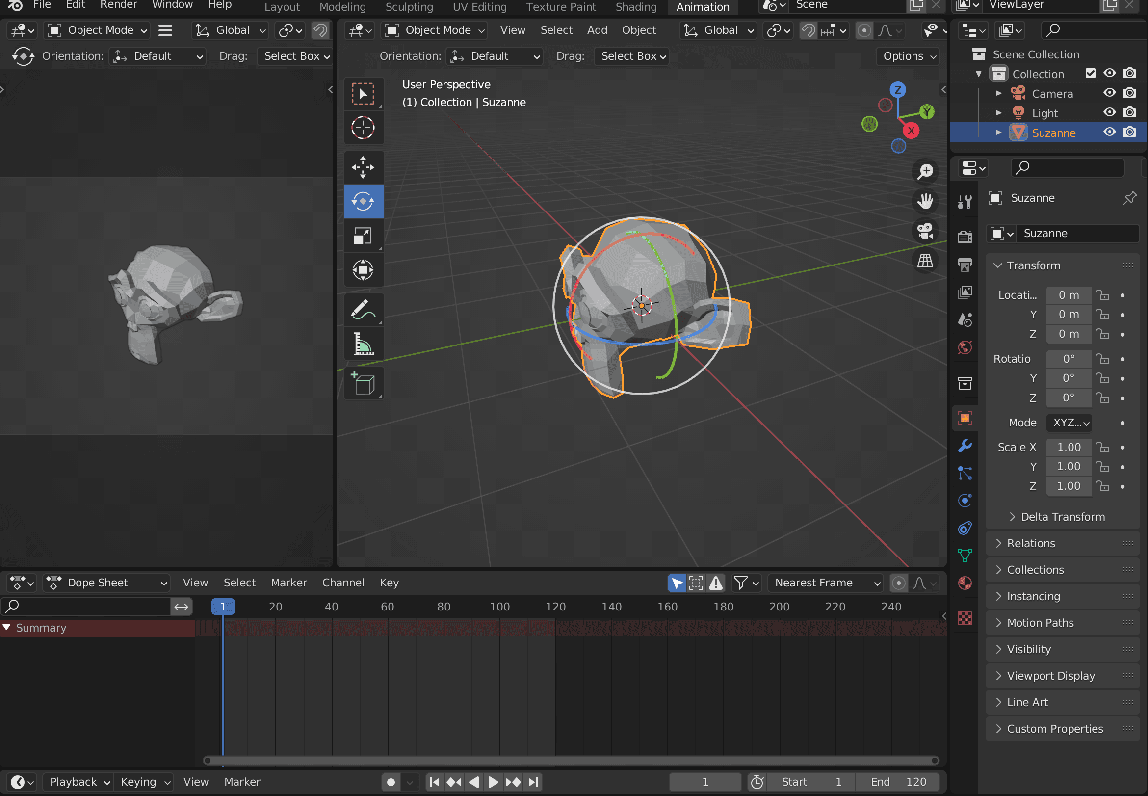Switch to the Layout workspace tab
The height and width of the screenshot is (796, 1148).
[282, 7]
